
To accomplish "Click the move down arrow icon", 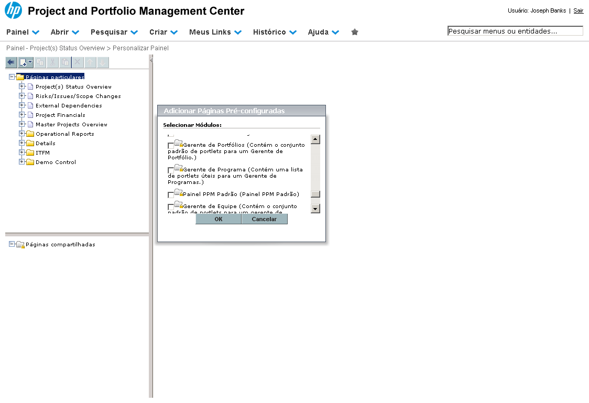I will coord(103,62).
